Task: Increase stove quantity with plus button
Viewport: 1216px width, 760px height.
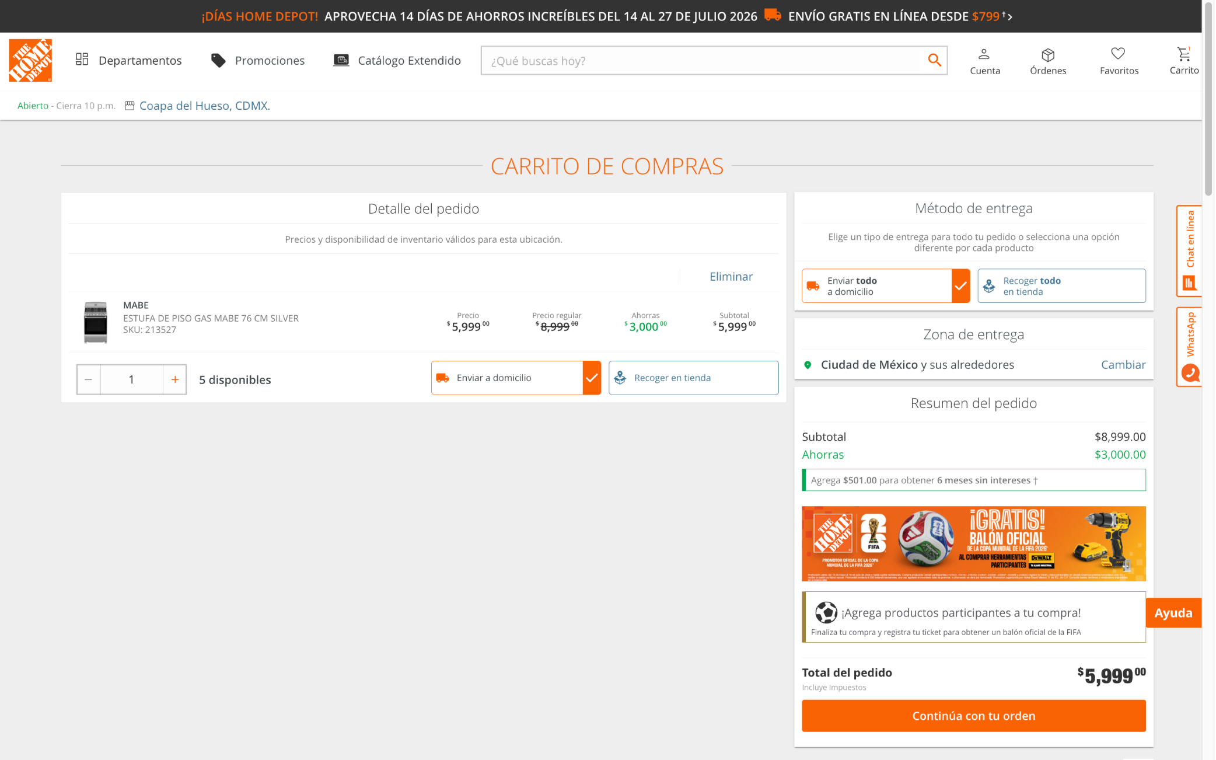Action: 174,379
